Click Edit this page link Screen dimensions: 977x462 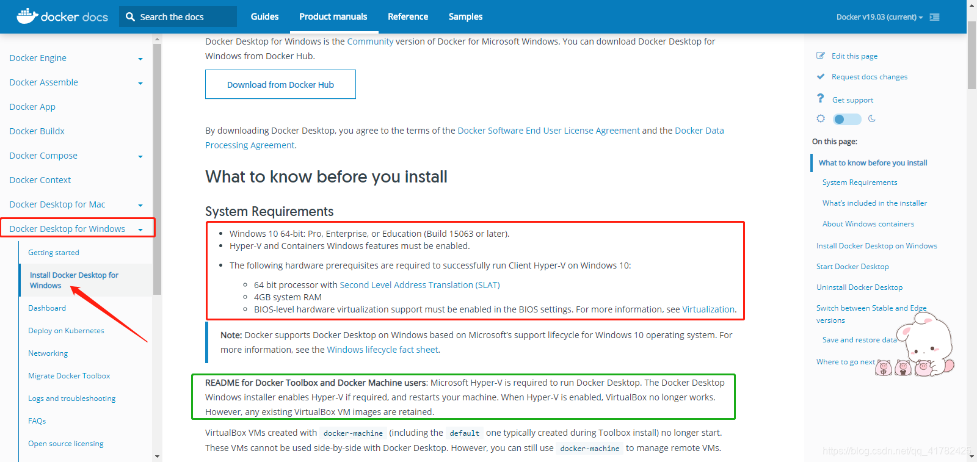(854, 56)
